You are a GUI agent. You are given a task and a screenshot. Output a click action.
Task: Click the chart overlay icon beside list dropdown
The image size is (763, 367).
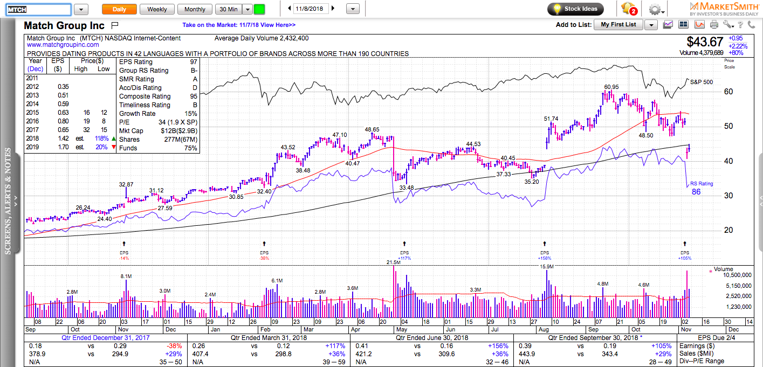pos(668,24)
